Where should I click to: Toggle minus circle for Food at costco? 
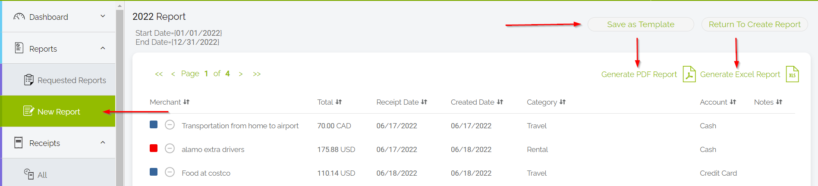170,172
